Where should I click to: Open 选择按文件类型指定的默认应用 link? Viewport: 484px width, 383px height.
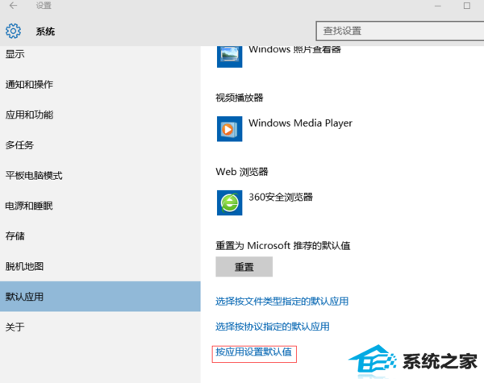(x=282, y=302)
